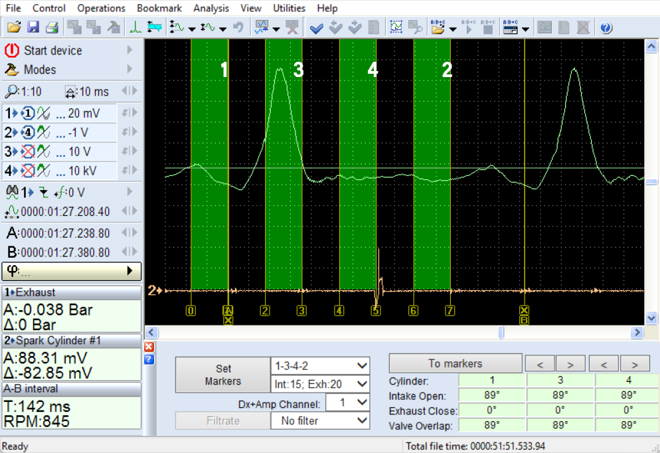
Task: Click the Modes tools icon
Action: (x=12, y=70)
